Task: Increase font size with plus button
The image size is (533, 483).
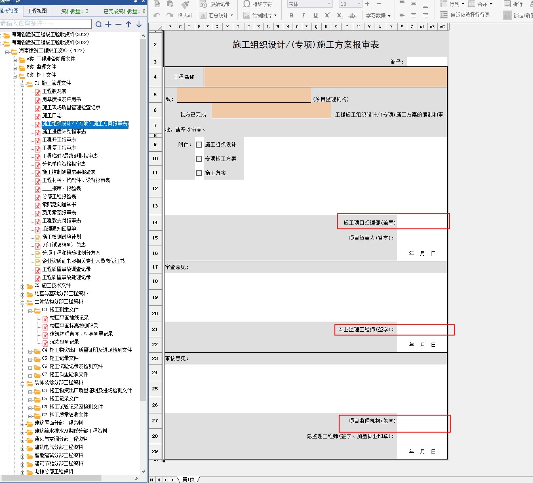Action: coord(367,4)
